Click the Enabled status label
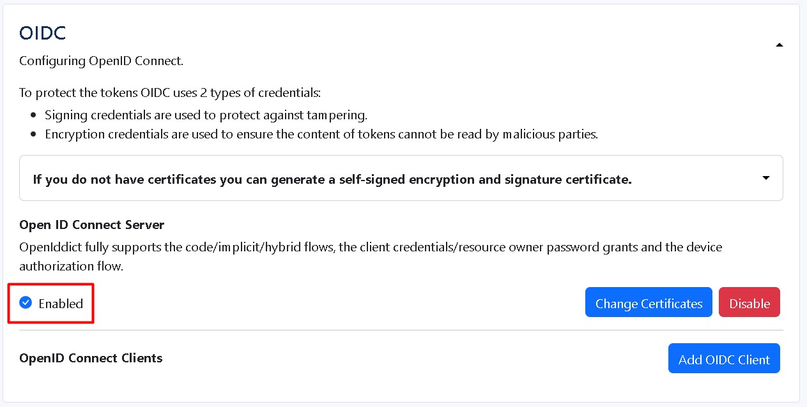 point(61,304)
